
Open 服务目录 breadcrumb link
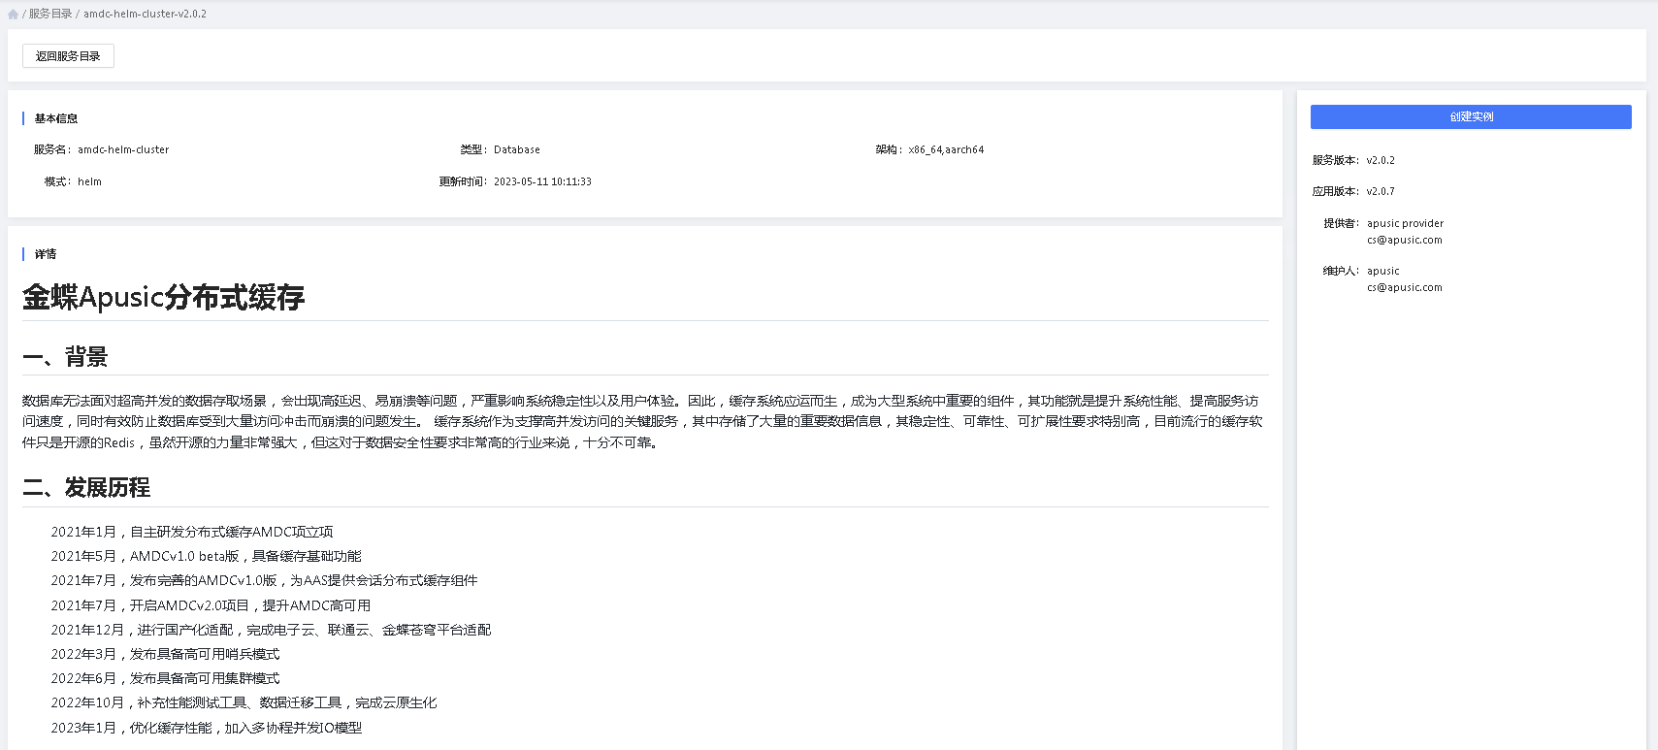point(50,15)
